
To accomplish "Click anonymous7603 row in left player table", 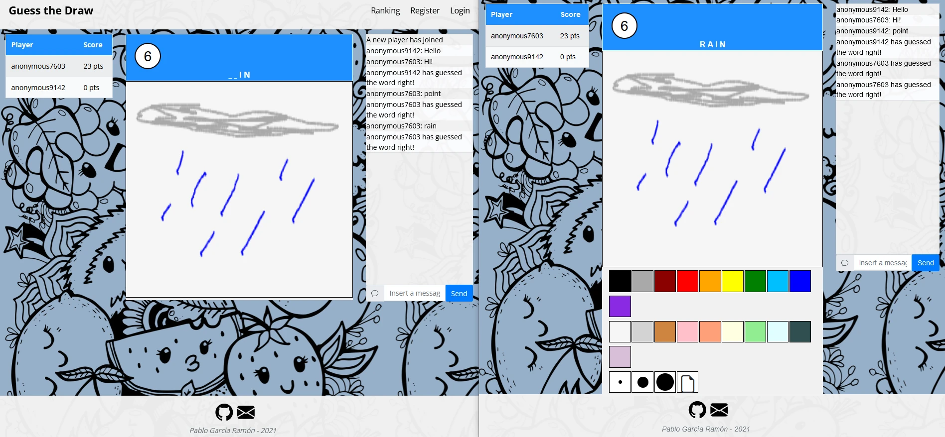I will click(x=59, y=66).
